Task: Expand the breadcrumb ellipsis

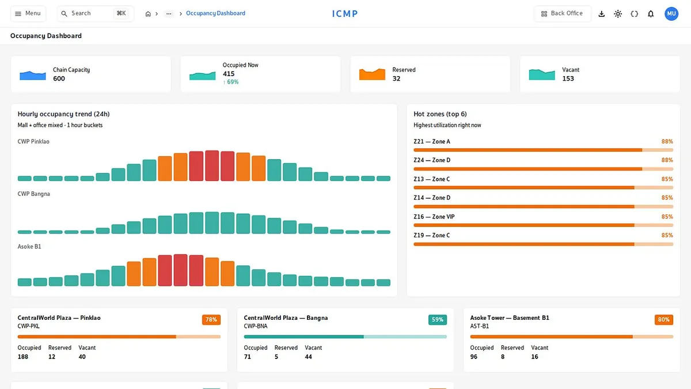Action: coord(169,14)
